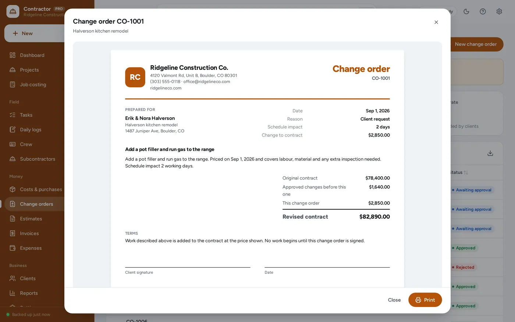Toggle dark mode with the moon icon
Screen dimensions: 515x322
[x=466, y=11]
